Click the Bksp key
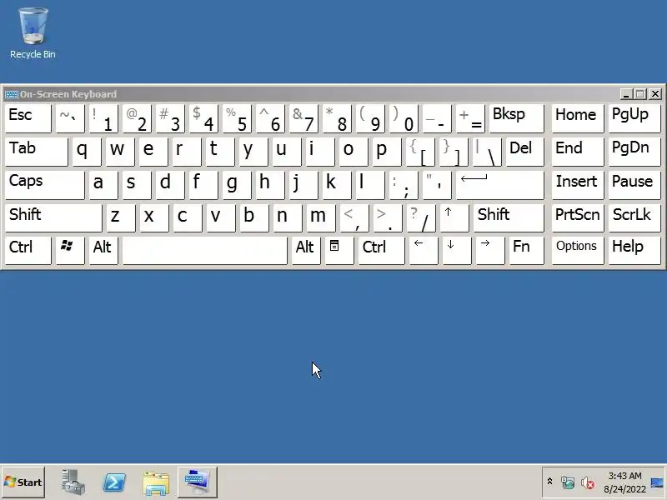667x500 pixels. pos(516,118)
